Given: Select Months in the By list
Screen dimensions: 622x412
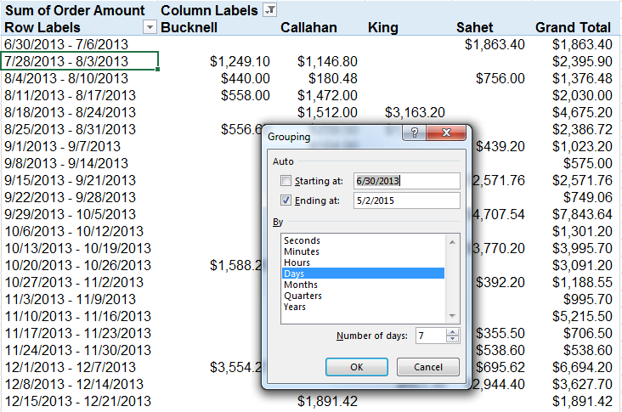Looking at the screenshot, I should [x=301, y=285].
